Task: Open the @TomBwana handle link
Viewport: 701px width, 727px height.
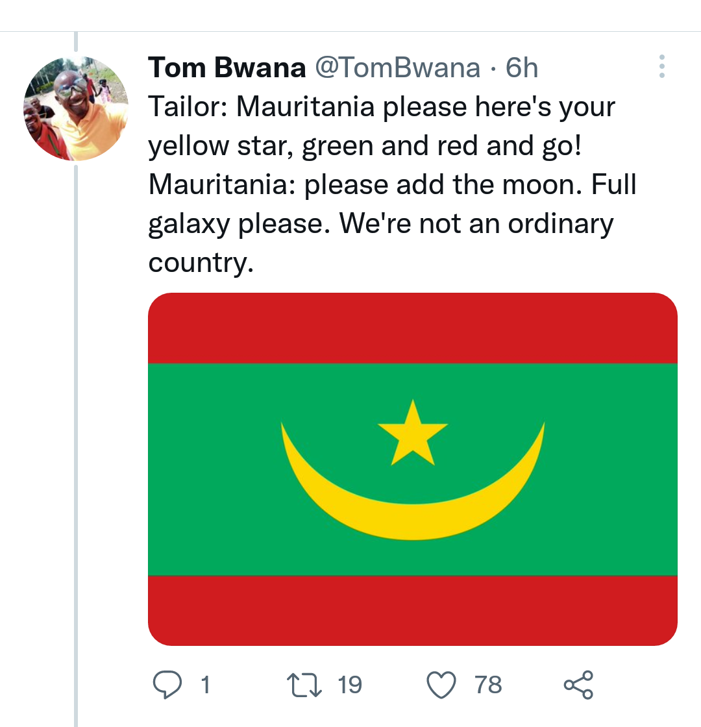Action: point(398,68)
